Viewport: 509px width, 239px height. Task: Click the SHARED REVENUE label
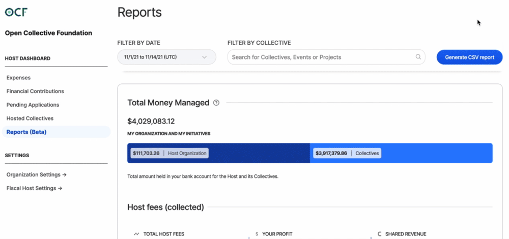coord(406,234)
